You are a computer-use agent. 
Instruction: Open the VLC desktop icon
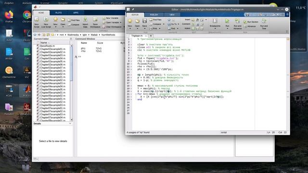tap(27, 73)
